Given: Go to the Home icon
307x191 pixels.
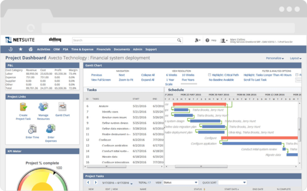Looking at the screenshot, I should pyautogui.click(x=31, y=49).
